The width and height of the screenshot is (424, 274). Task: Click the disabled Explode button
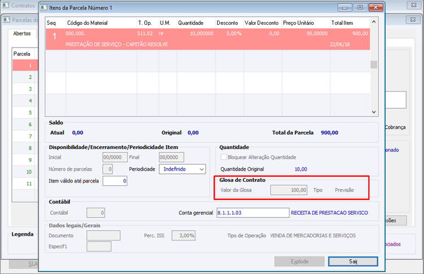point(299,262)
